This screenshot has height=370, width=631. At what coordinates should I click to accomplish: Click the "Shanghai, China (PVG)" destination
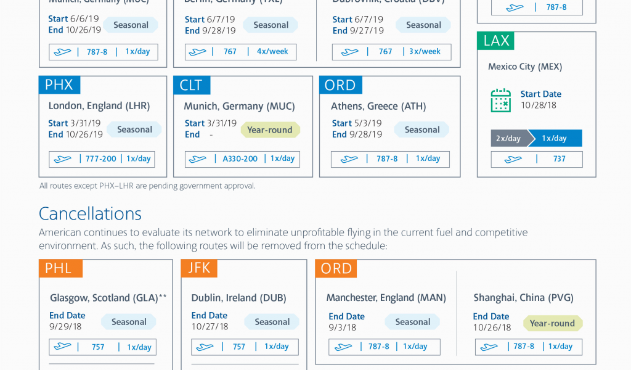click(x=523, y=298)
